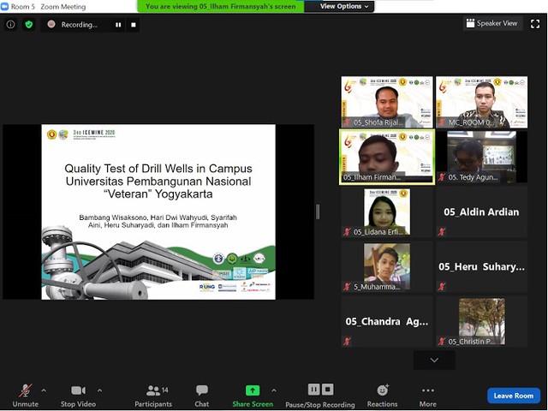Stop the recording from top indicator

[x=134, y=25]
